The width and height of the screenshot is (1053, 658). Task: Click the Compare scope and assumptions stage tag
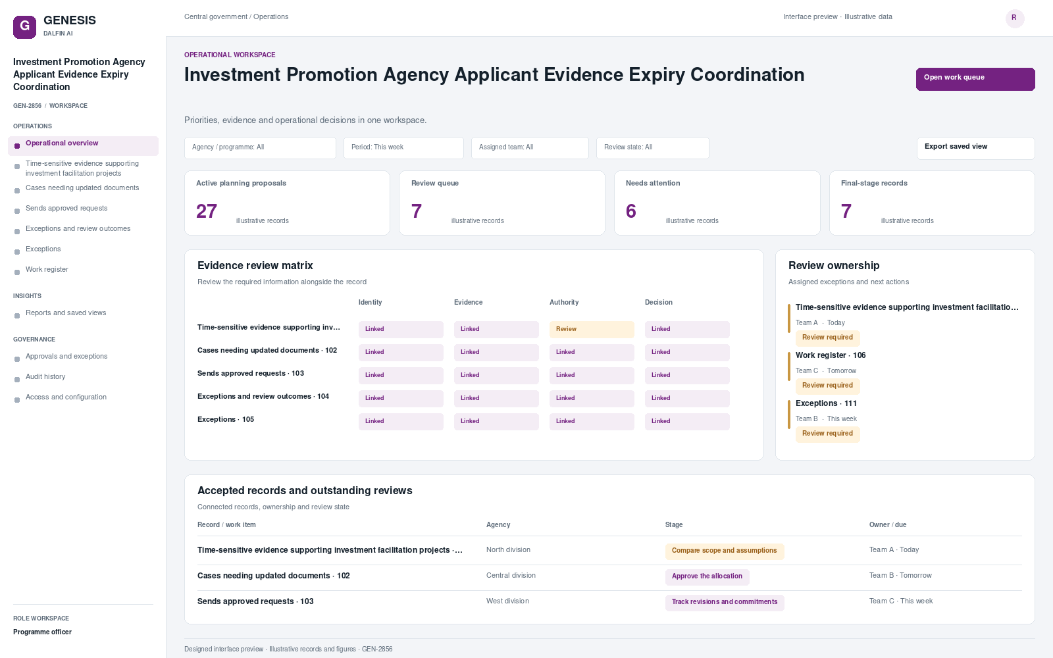725,551
